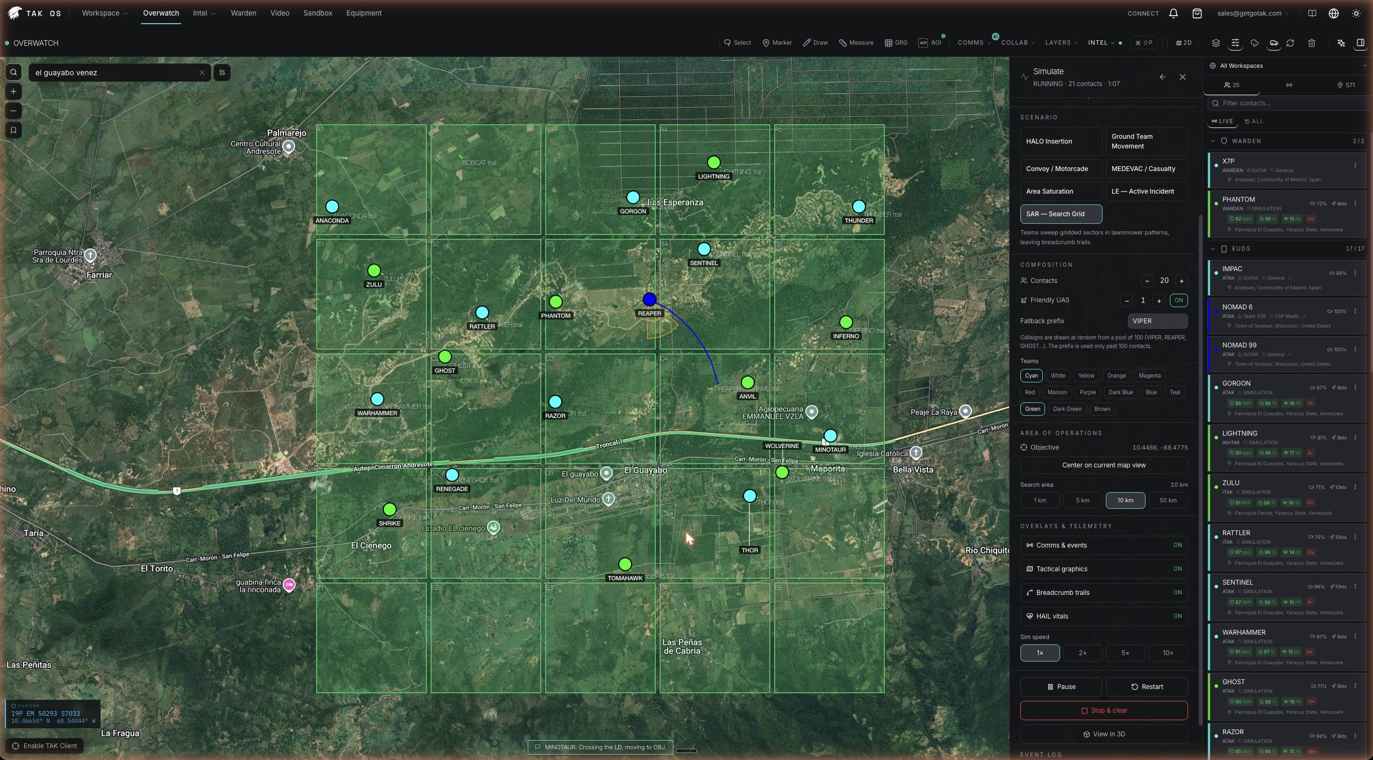The height and width of the screenshot is (760, 1373).
Task: Click the sliders settings icon in toolbar
Action: (1235, 43)
